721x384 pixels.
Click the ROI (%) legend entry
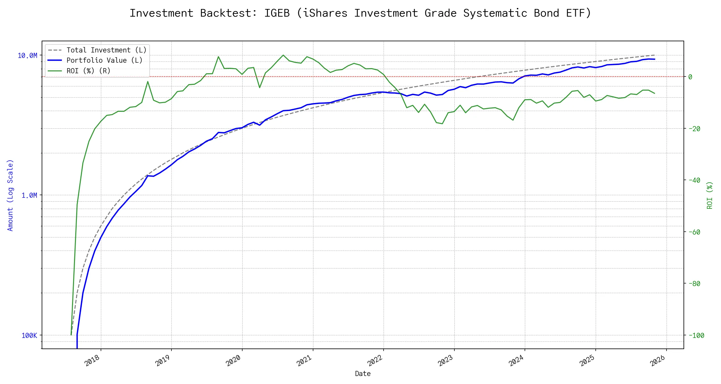(x=88, y=71)
